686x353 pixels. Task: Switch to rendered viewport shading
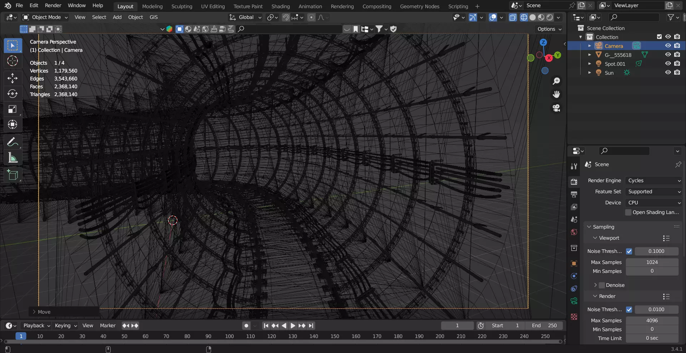point(550,17)
